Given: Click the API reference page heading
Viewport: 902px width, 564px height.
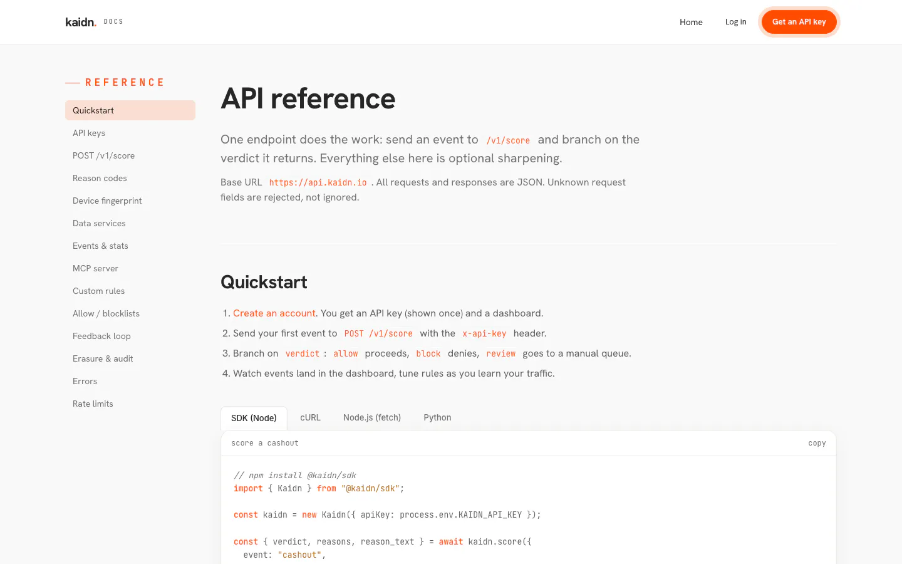Looking at the screenshot, I should click(308, 98).
